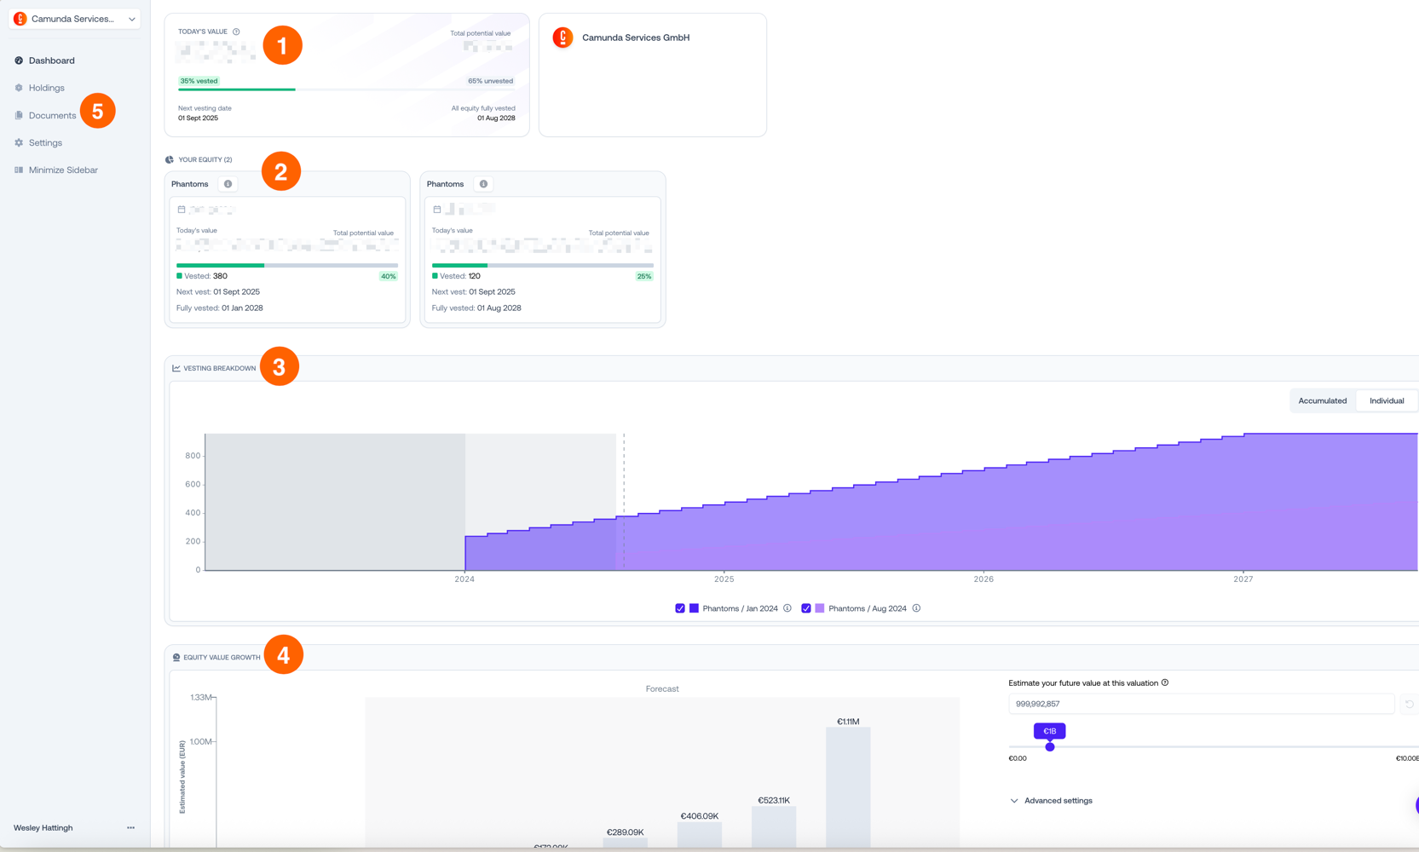This screenshot has height=852, width=1419.
Task: Open the Camunda Services company dropdown
Action: point(75,19)
